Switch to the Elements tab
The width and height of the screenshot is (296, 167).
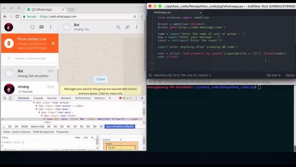click(x=24, y=98)
